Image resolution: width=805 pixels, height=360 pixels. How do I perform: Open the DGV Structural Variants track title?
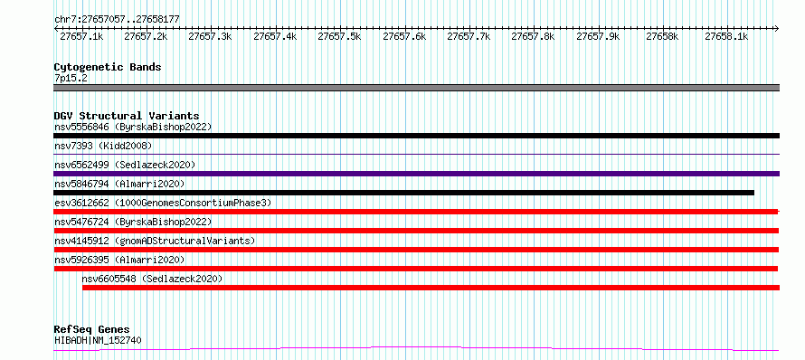pyautogui.click(x=127, y=116)
